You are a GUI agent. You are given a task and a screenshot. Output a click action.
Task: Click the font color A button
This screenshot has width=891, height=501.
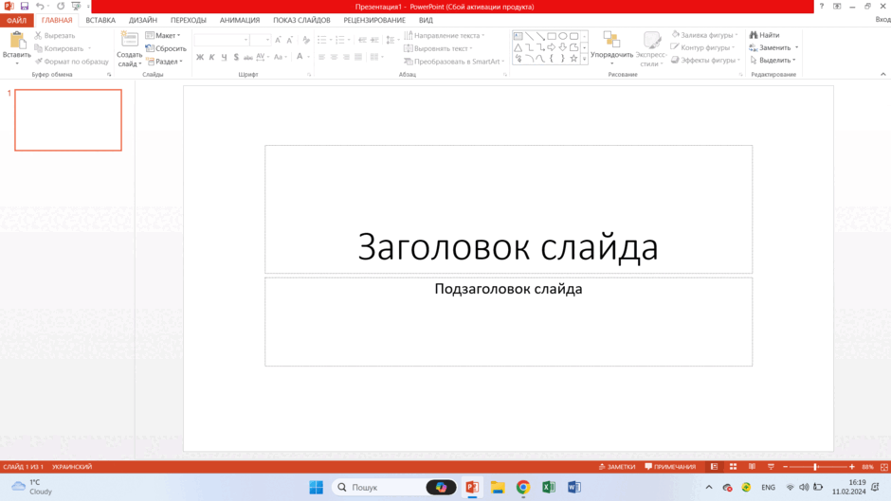300,56
